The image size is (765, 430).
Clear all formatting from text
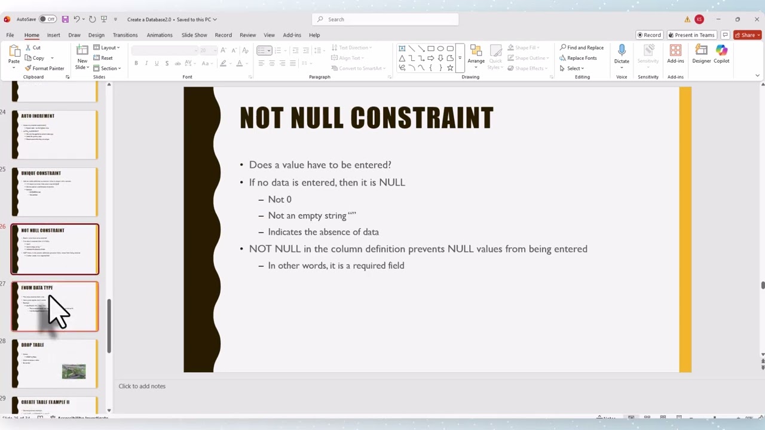click(x=245, y=50)
